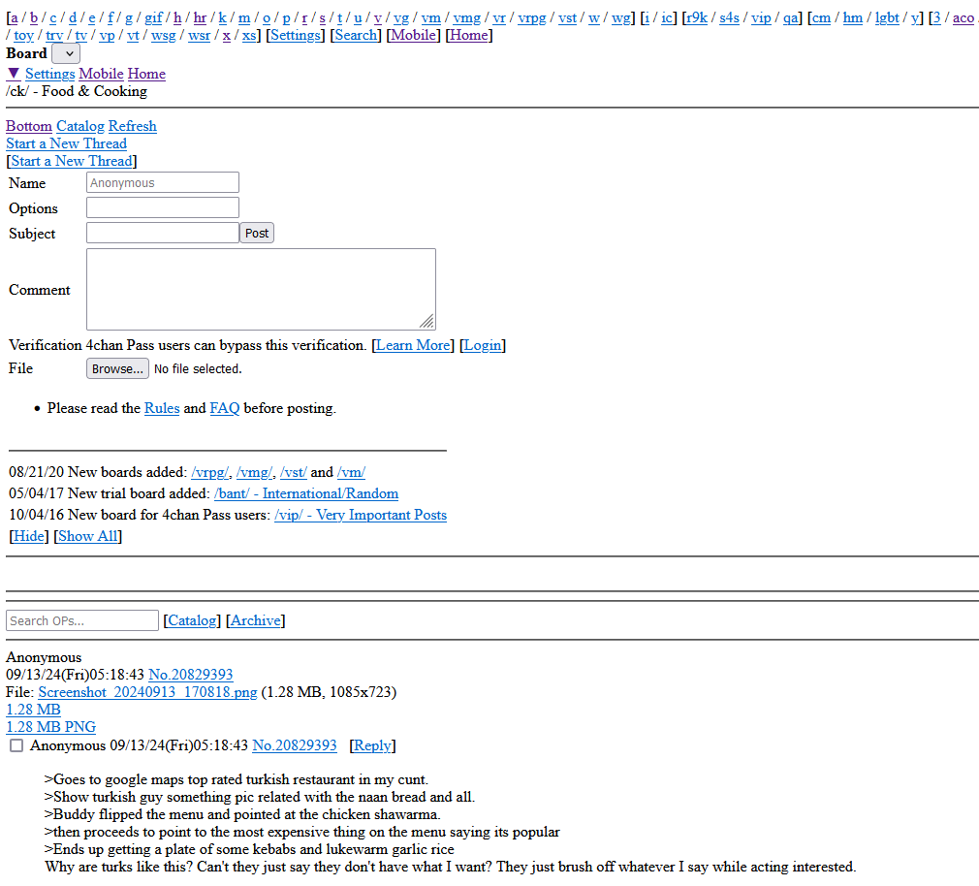Click No.20829393 next to Reply

tap(294, 745)
